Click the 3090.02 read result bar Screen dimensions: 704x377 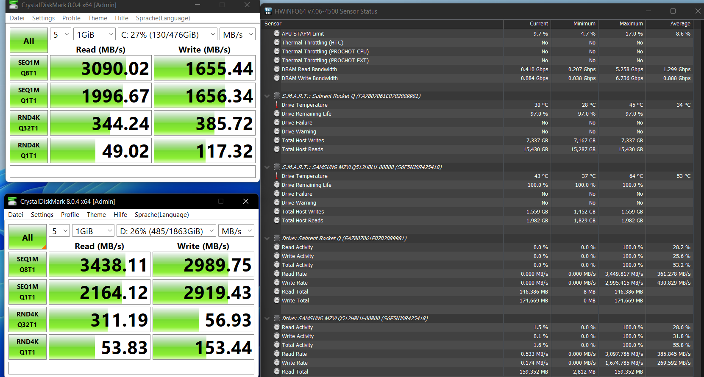tap(101, 68)
